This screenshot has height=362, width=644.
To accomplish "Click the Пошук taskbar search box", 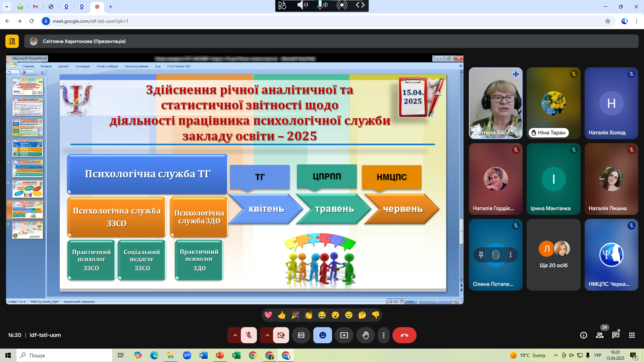I will tap(64, 355).
